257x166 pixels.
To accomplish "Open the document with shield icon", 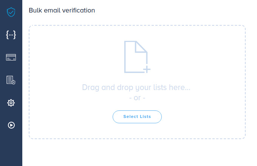I will point(11,80).
